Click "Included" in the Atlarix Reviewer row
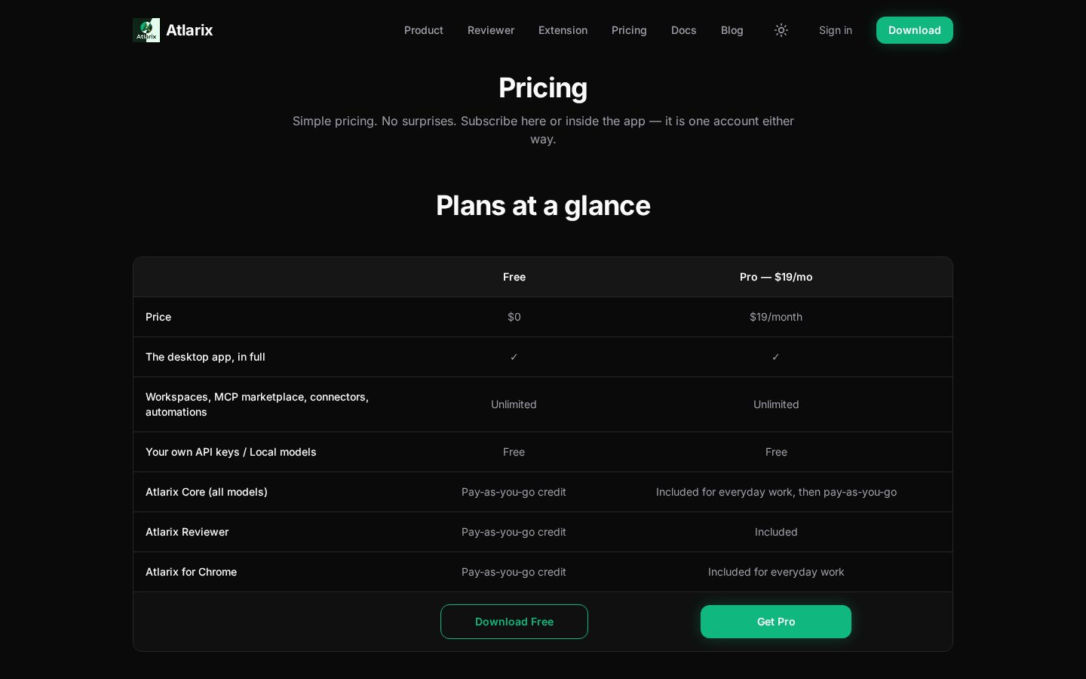 tap(776, 532)
